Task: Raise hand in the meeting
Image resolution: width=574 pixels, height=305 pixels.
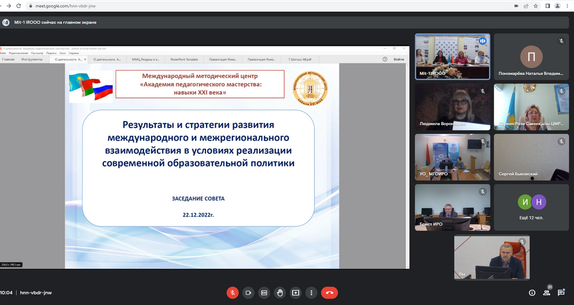Action: (x=280, y=292)
